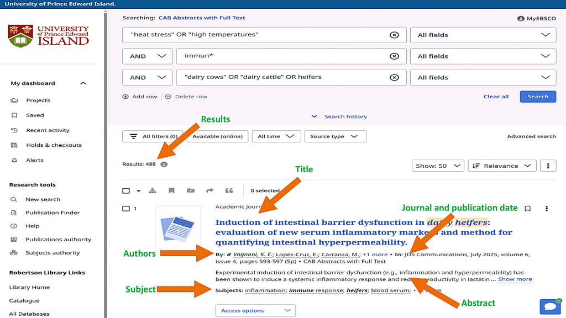Click the Advanced search link
Screen dimensions: 566x318
(531, 136)
